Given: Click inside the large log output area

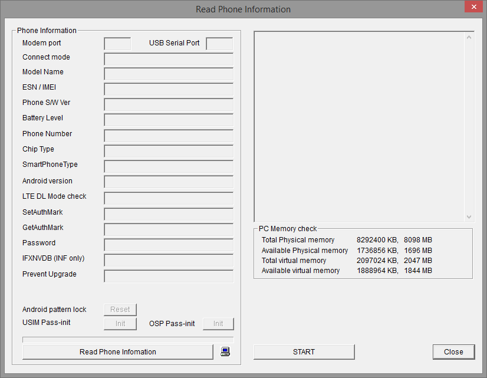Looking at the screenshot, I should coord(360,127).
